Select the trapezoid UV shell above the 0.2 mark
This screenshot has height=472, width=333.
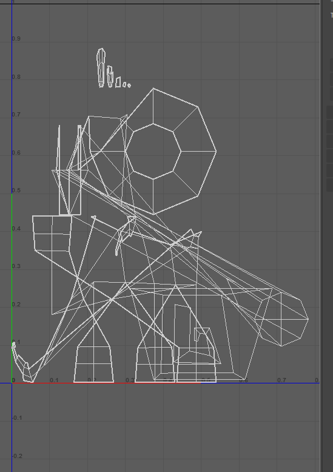coord(93,364)
